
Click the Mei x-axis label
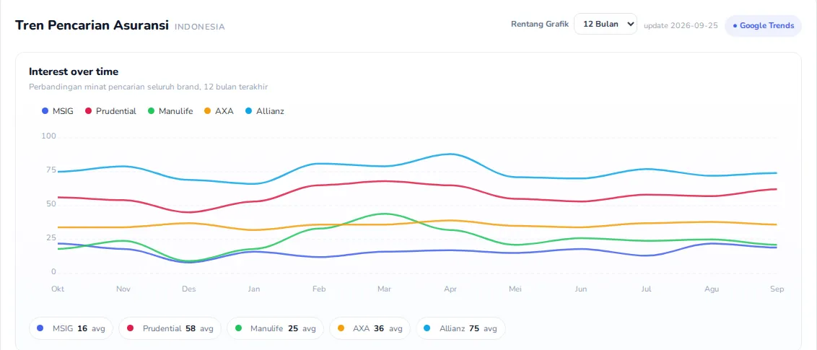pos(515,289)
